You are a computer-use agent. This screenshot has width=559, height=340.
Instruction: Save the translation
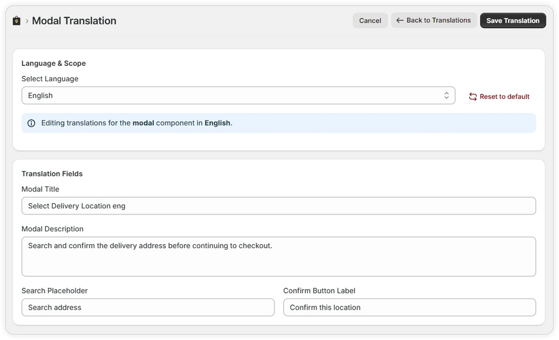coord(512,21)
